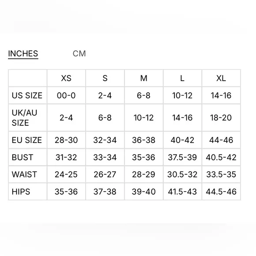
Task: Click the 18-20 UK/AU size cell
Action: (x=221, y=118)
